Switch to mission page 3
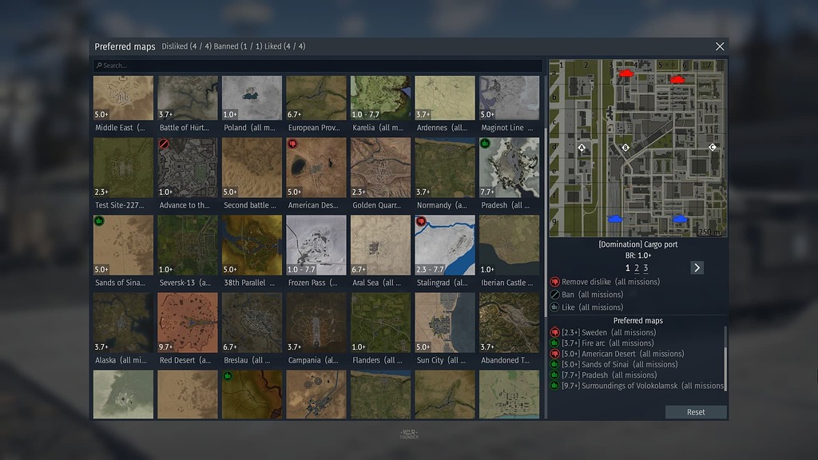This screenshot has width=818, height=460. (645, 268)
